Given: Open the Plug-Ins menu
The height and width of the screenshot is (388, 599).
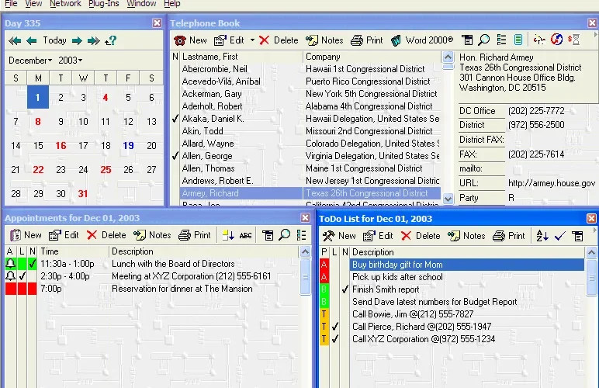Looking at the screenshot, I should point(103,4).
